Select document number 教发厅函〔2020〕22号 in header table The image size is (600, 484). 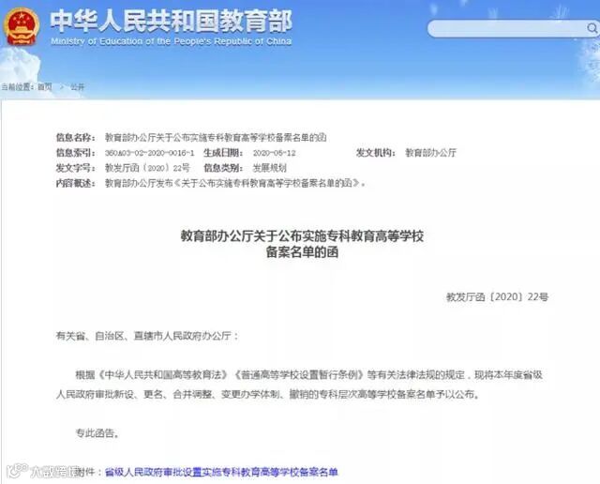click(147, 168)
